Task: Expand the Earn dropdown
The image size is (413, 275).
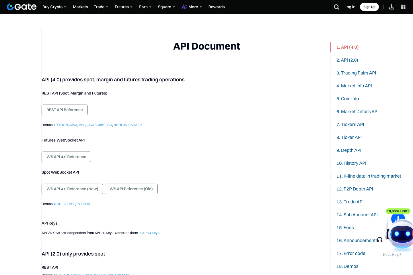Action: (x=145, y=7)
